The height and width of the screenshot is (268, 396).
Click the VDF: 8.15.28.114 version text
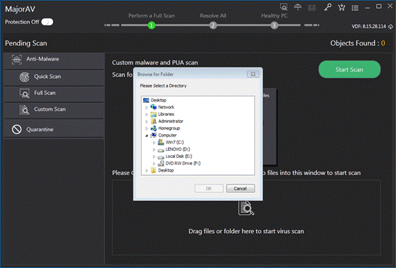pos(369,26)
